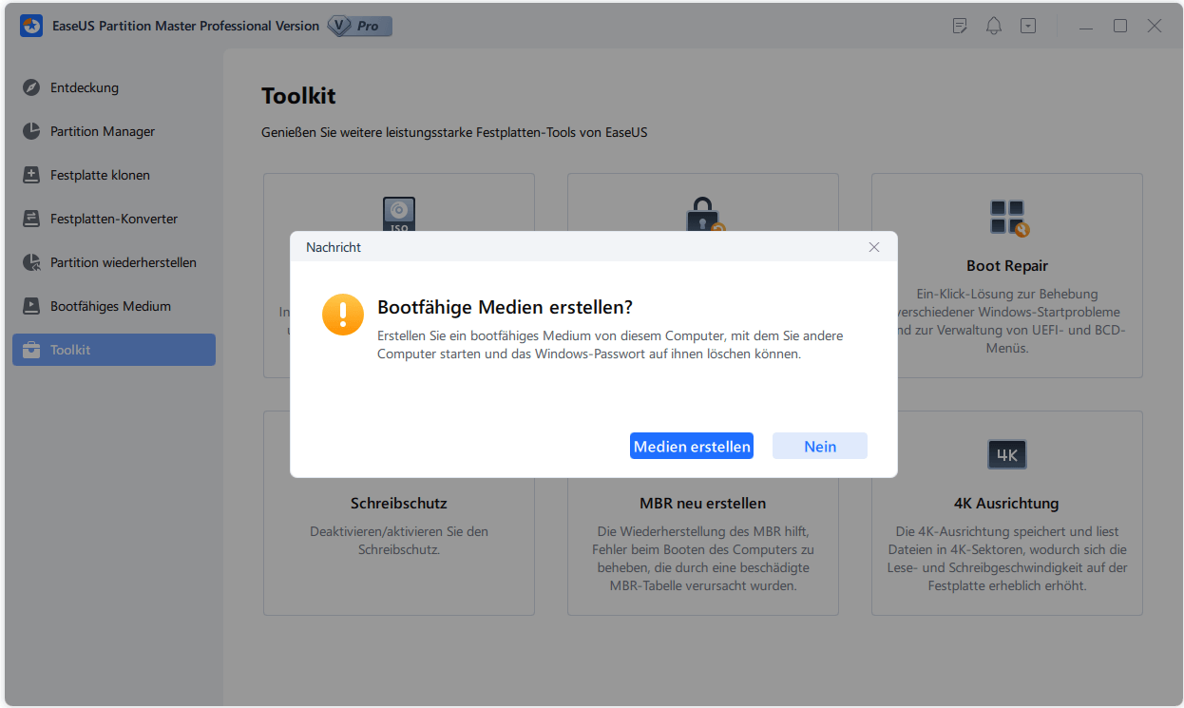Viewport: 1184px width, 708px height.
Task: Show notifications with the bell icon
Action: click(994, 26)
